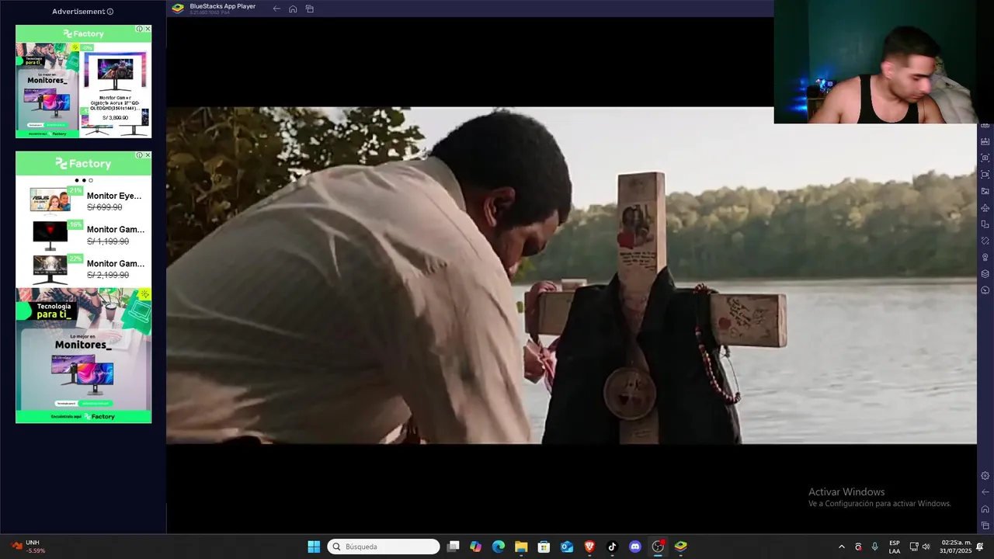Open notifications bell in tray
This screenshot has height=559, width=994.
coord(980,547)
